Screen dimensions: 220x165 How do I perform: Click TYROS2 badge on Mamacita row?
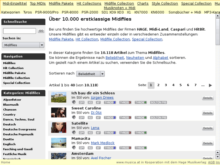click(110, 148)
